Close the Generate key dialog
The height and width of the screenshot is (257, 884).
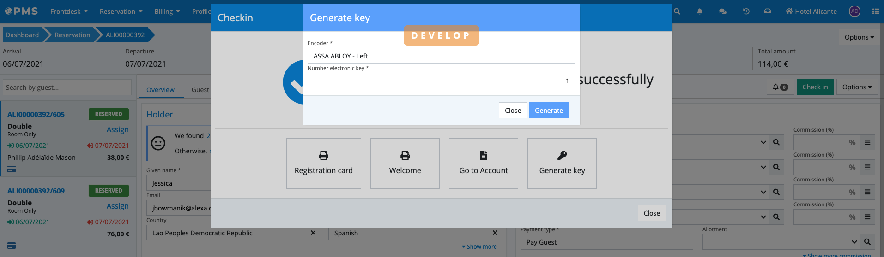[x=513, y=111]
